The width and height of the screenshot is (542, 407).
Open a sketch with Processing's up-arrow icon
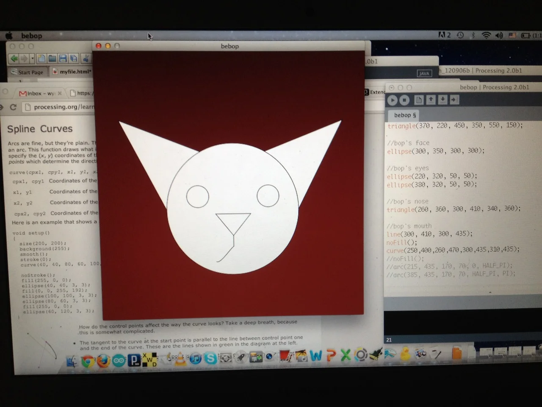pos(431,100)
